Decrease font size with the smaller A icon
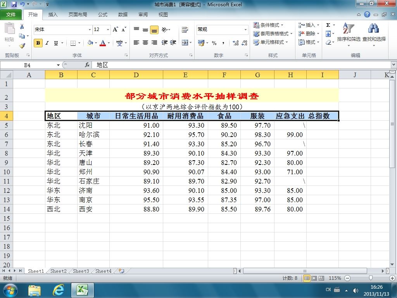The height and width of the screenshot is (298, 397). click(124, 29)
